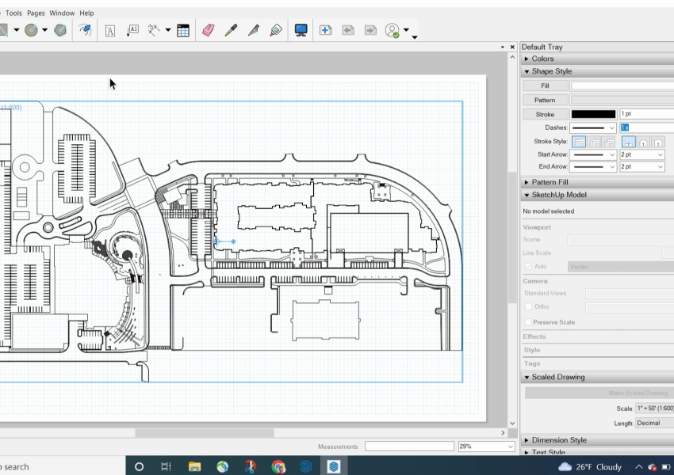Open the Scale 1" = 50' dropdown
Image resolution: width=674 pixels, height=475 pixels.
pyautogui.click(x=655, y=408)
